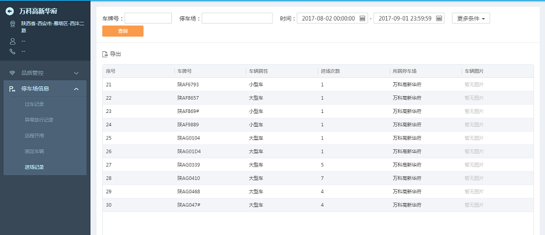Click the location pin icon

pos(13,24)
